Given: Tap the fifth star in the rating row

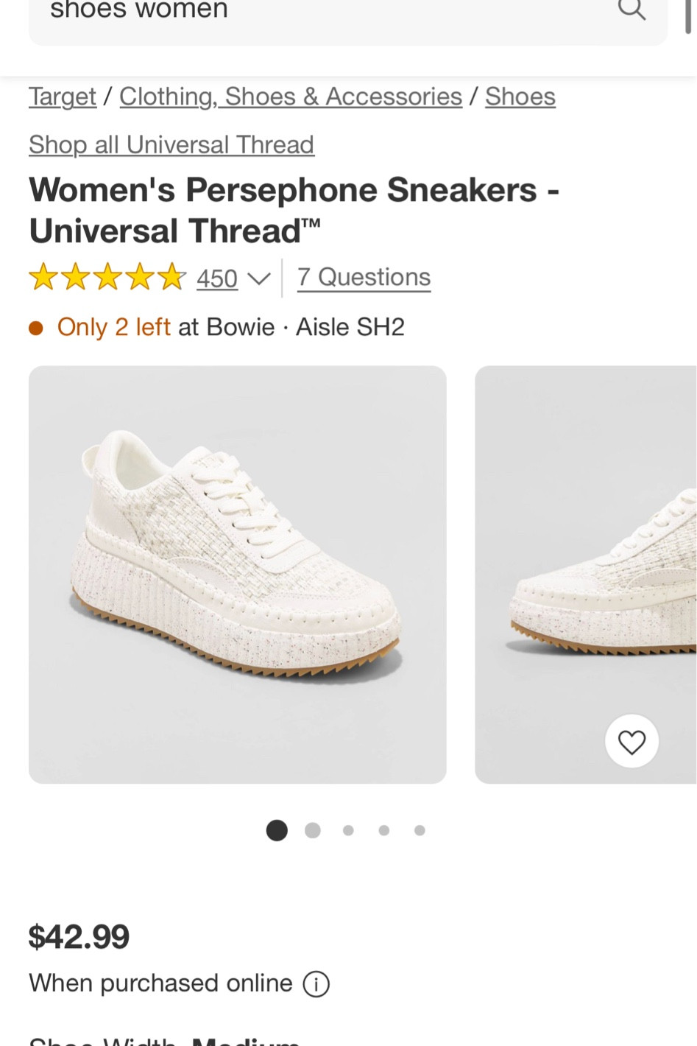Looking at the screenshot, I should [169, 276].
